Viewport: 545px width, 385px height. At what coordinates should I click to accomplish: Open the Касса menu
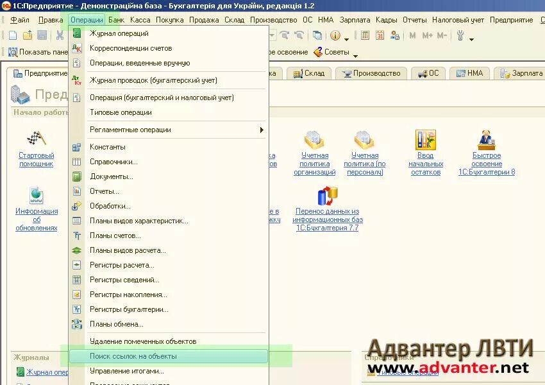coord(140,20)
